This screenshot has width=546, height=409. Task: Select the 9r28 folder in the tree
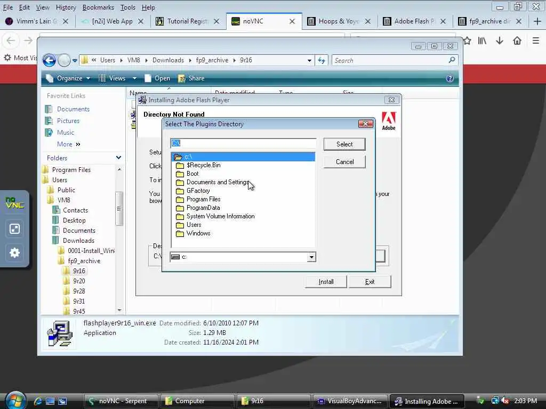point(79,291)
